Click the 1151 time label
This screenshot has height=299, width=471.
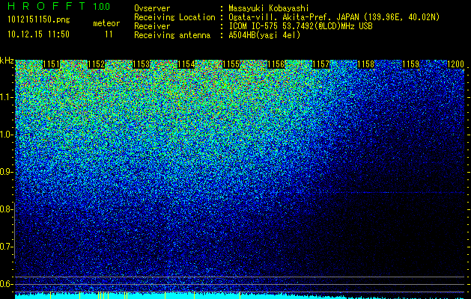click(51, 64)
